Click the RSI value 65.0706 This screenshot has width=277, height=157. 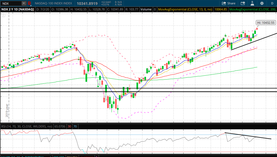[x=60, y=126]
